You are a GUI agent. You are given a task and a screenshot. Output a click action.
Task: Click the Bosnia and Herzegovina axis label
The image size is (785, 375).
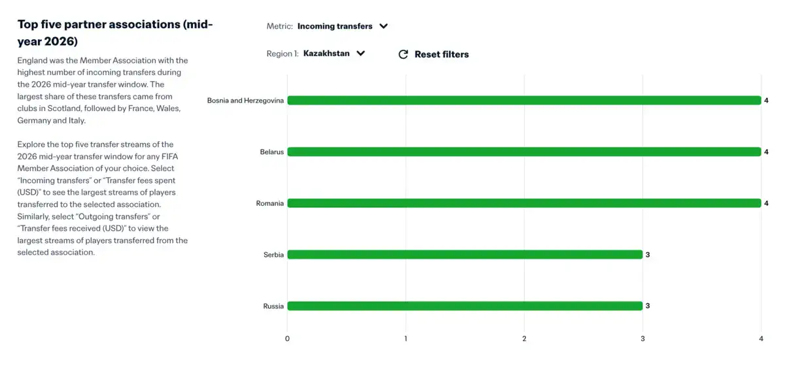coord(245,101)
